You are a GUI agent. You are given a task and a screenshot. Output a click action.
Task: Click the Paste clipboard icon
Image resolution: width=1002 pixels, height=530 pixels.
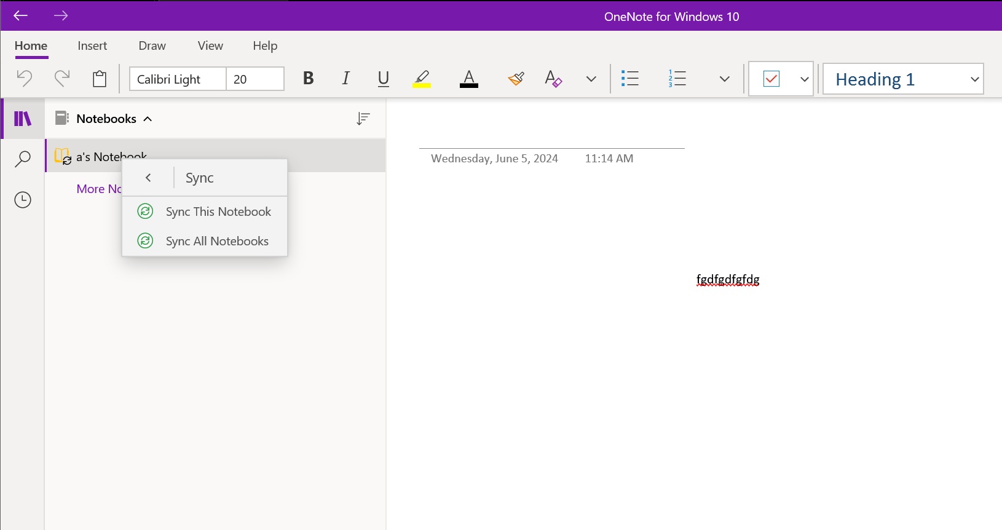coord(100,79)
